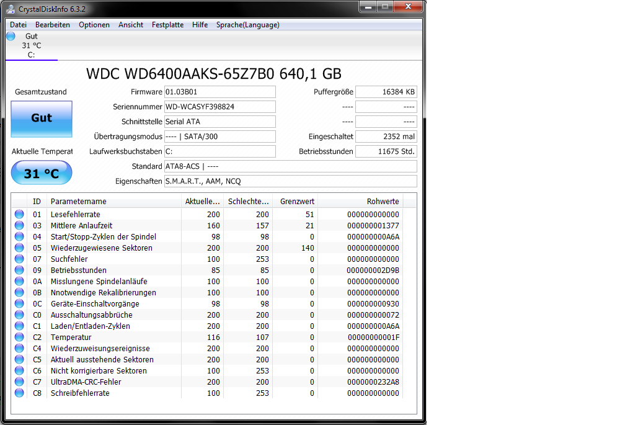Open the Sprache(Language) menu
Screen dimensions: 625x425
[248, 25]
